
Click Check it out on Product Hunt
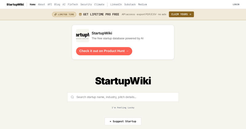pos(104,51)
